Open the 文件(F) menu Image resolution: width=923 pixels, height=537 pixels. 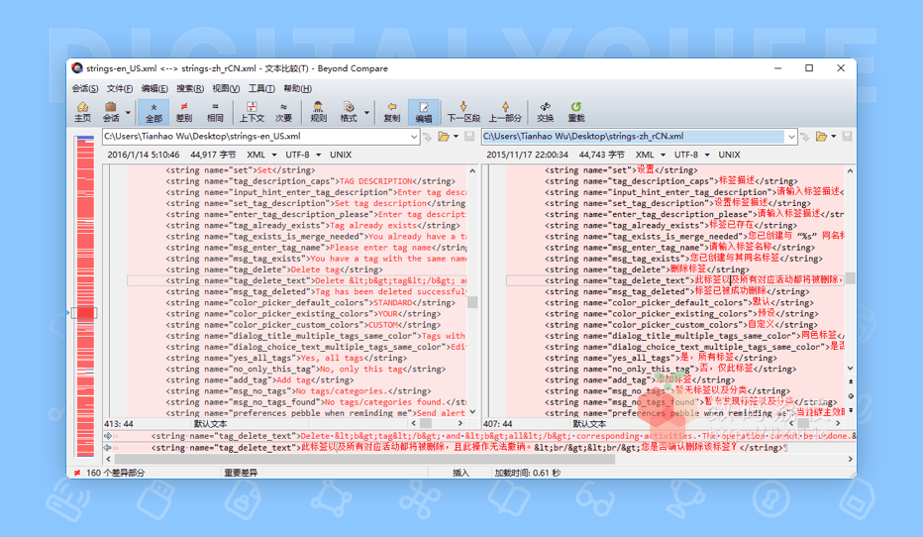click(x=120, y=88)
